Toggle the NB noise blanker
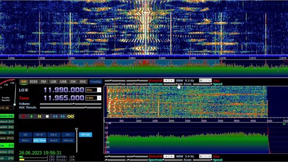Viewport: 288px width, 162px height. click(x=25, y=135)
